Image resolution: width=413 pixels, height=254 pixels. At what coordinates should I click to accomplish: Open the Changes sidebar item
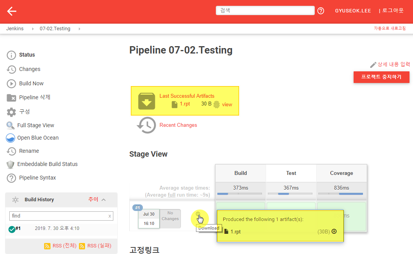pyautogui.click(x=29, y=69)
